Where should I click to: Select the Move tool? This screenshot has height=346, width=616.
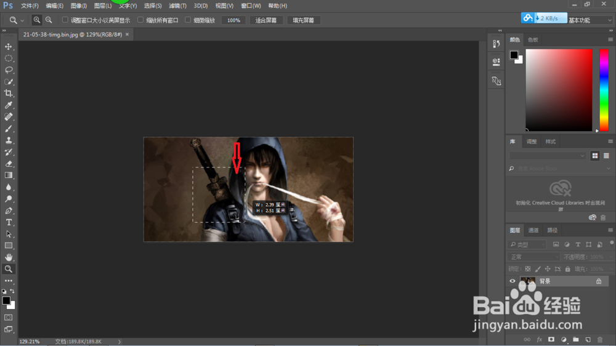pyautogui.click(x=8, y=46)
